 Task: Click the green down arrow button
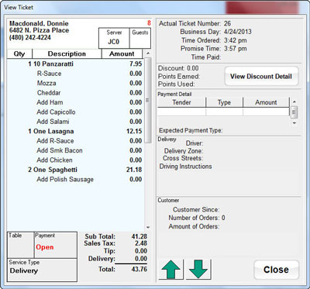198,270
